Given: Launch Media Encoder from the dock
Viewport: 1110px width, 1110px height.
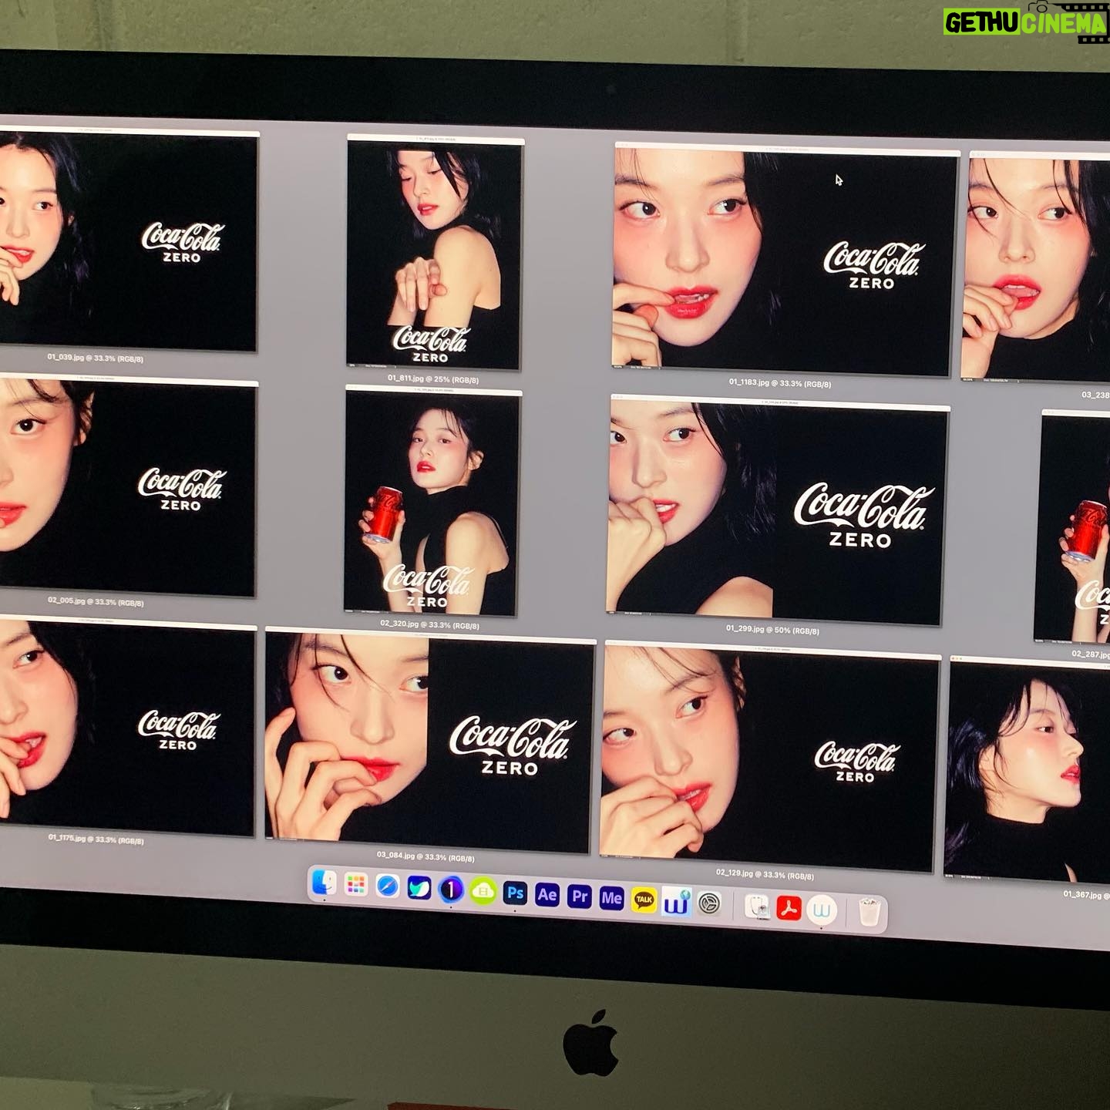Looking at the screenshot, I should (612, 898).
